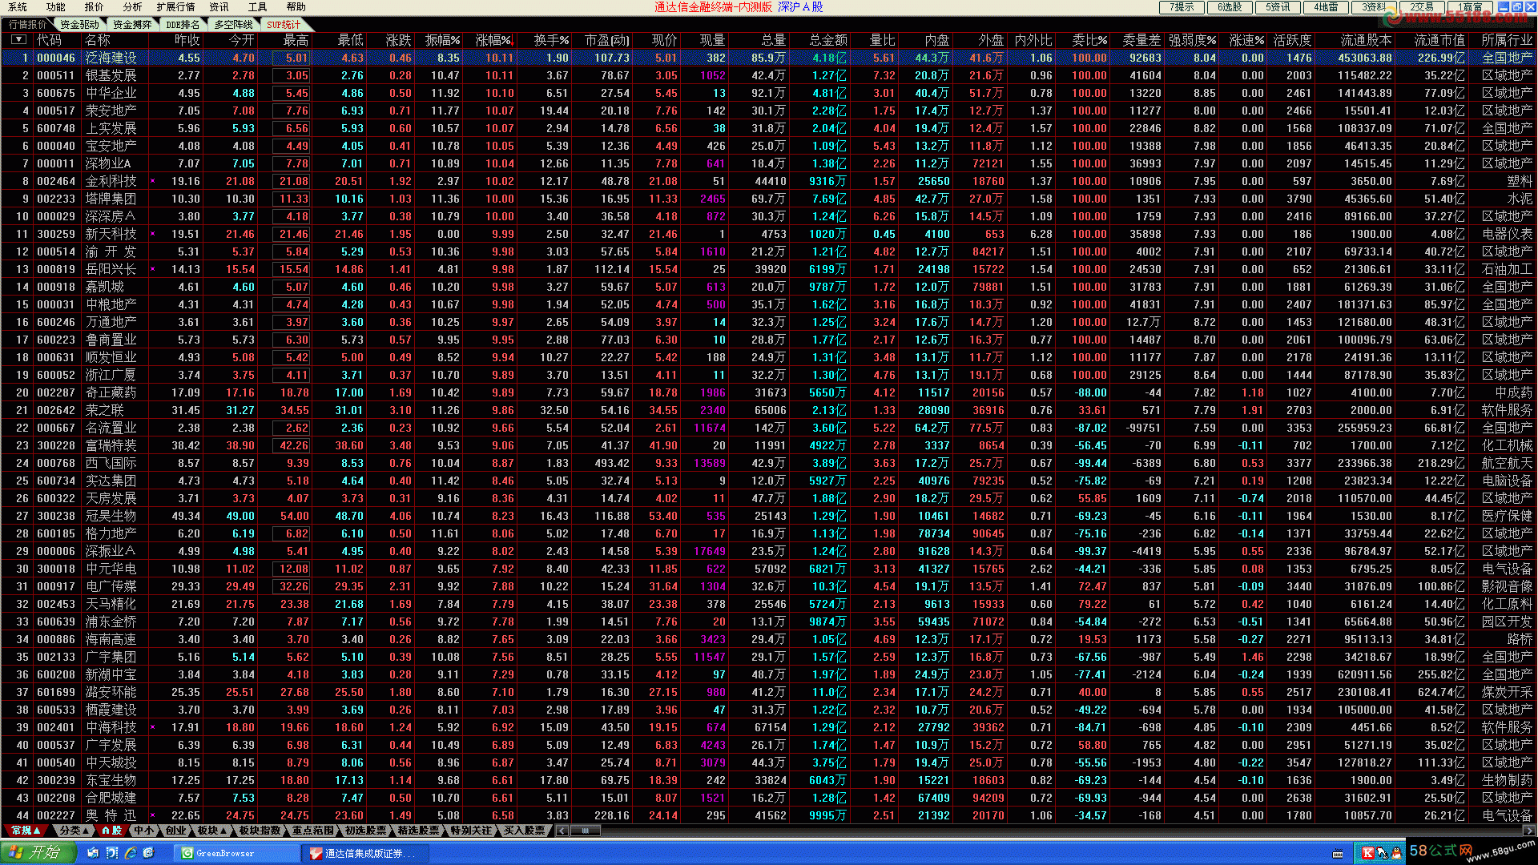Image resolution: width=1538 pixels, height=865 pixels.
Task: Select stock row 002642 荣之联
Action: [x=769, y=410]
